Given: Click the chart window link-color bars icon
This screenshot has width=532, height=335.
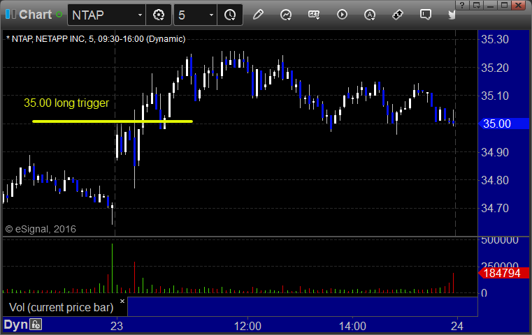Looking at the screenshot, I should 10,15.
